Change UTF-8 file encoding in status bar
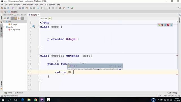The image size is (181, 102). pos(171,96)
